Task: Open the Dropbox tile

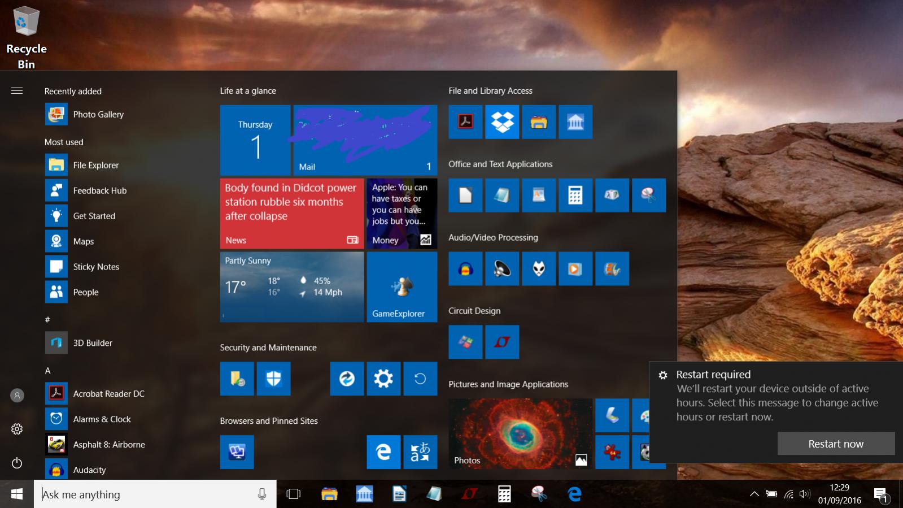Action: point(502,121)
